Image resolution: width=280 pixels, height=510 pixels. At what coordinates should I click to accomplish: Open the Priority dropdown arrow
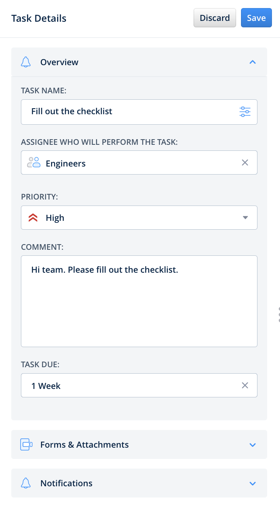point(245,218)
